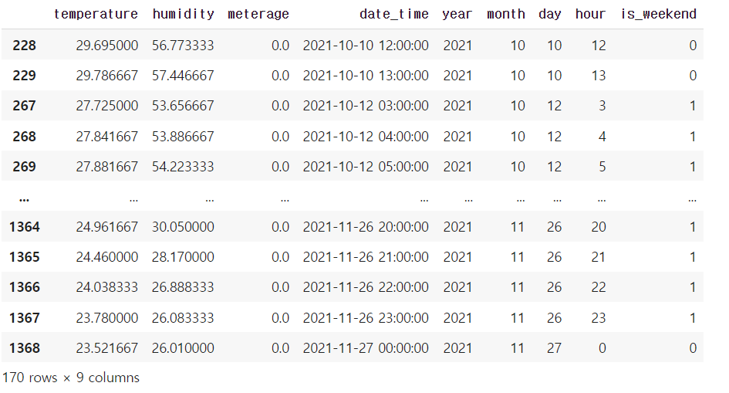Select row index 1368
The height and width of the screenshot is (393, 729).
24,348
